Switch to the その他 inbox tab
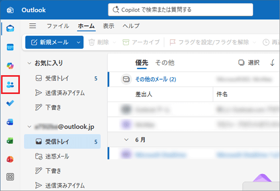The width and height of the screenshot is (280, 191). (164, 62)
